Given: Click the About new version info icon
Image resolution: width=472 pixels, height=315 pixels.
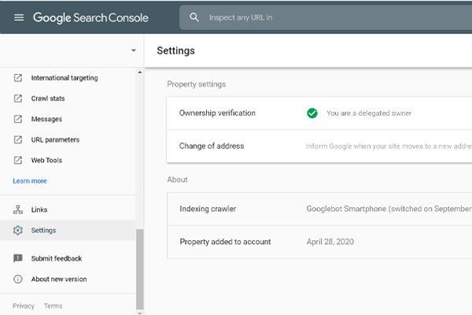Looking at the screenshot, I should [18, 279].
